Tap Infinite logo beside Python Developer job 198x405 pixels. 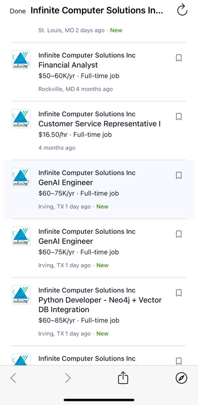click(x=21, y=295)
